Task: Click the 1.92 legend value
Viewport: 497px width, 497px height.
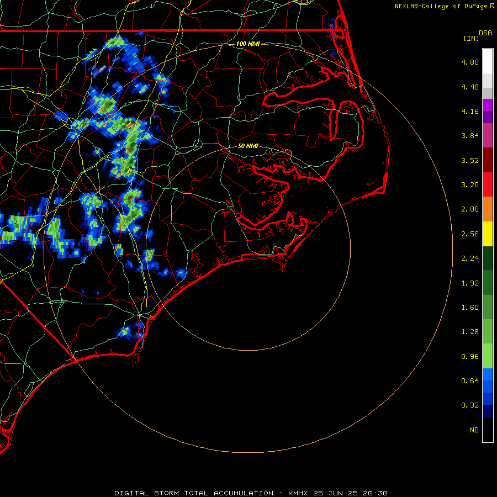Action: tap(470, 283)
